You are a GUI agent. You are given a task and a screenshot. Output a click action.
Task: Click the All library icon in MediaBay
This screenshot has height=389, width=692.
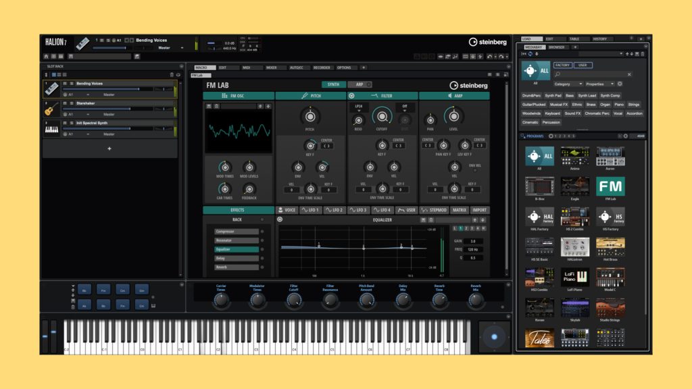(x=535, y=71)
